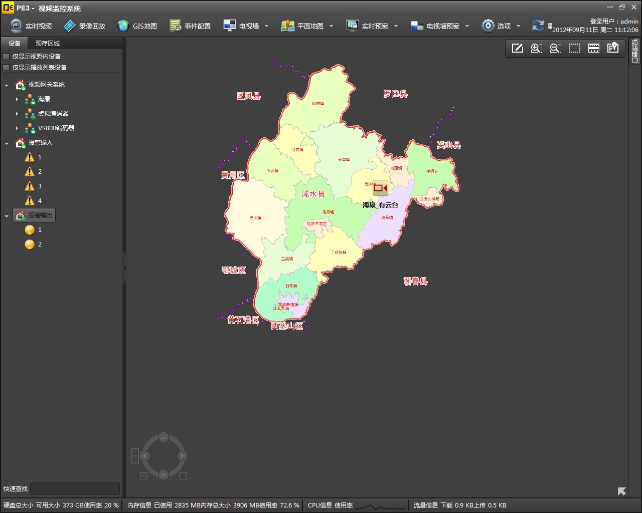
Task: Click the left panel collapse handle
Action: point(124,268)
